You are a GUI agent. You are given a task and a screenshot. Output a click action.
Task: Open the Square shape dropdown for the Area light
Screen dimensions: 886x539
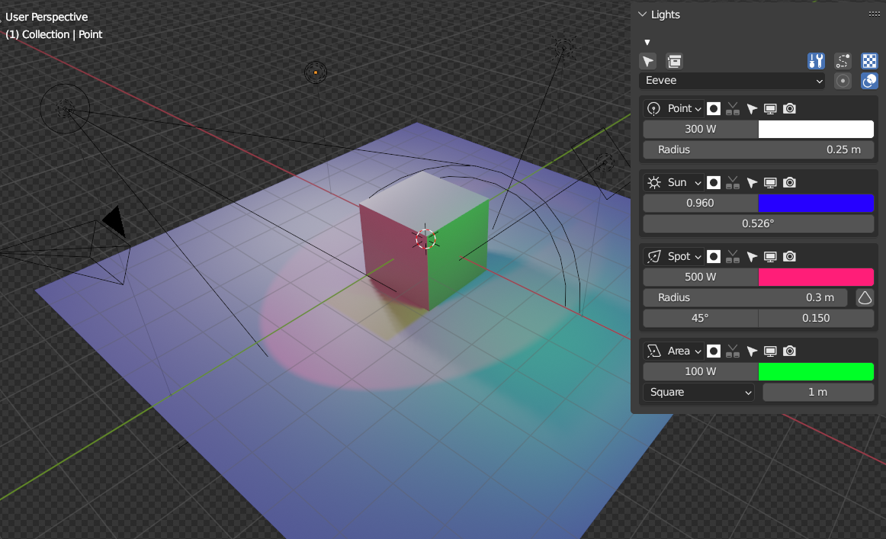tap(698, 392)
